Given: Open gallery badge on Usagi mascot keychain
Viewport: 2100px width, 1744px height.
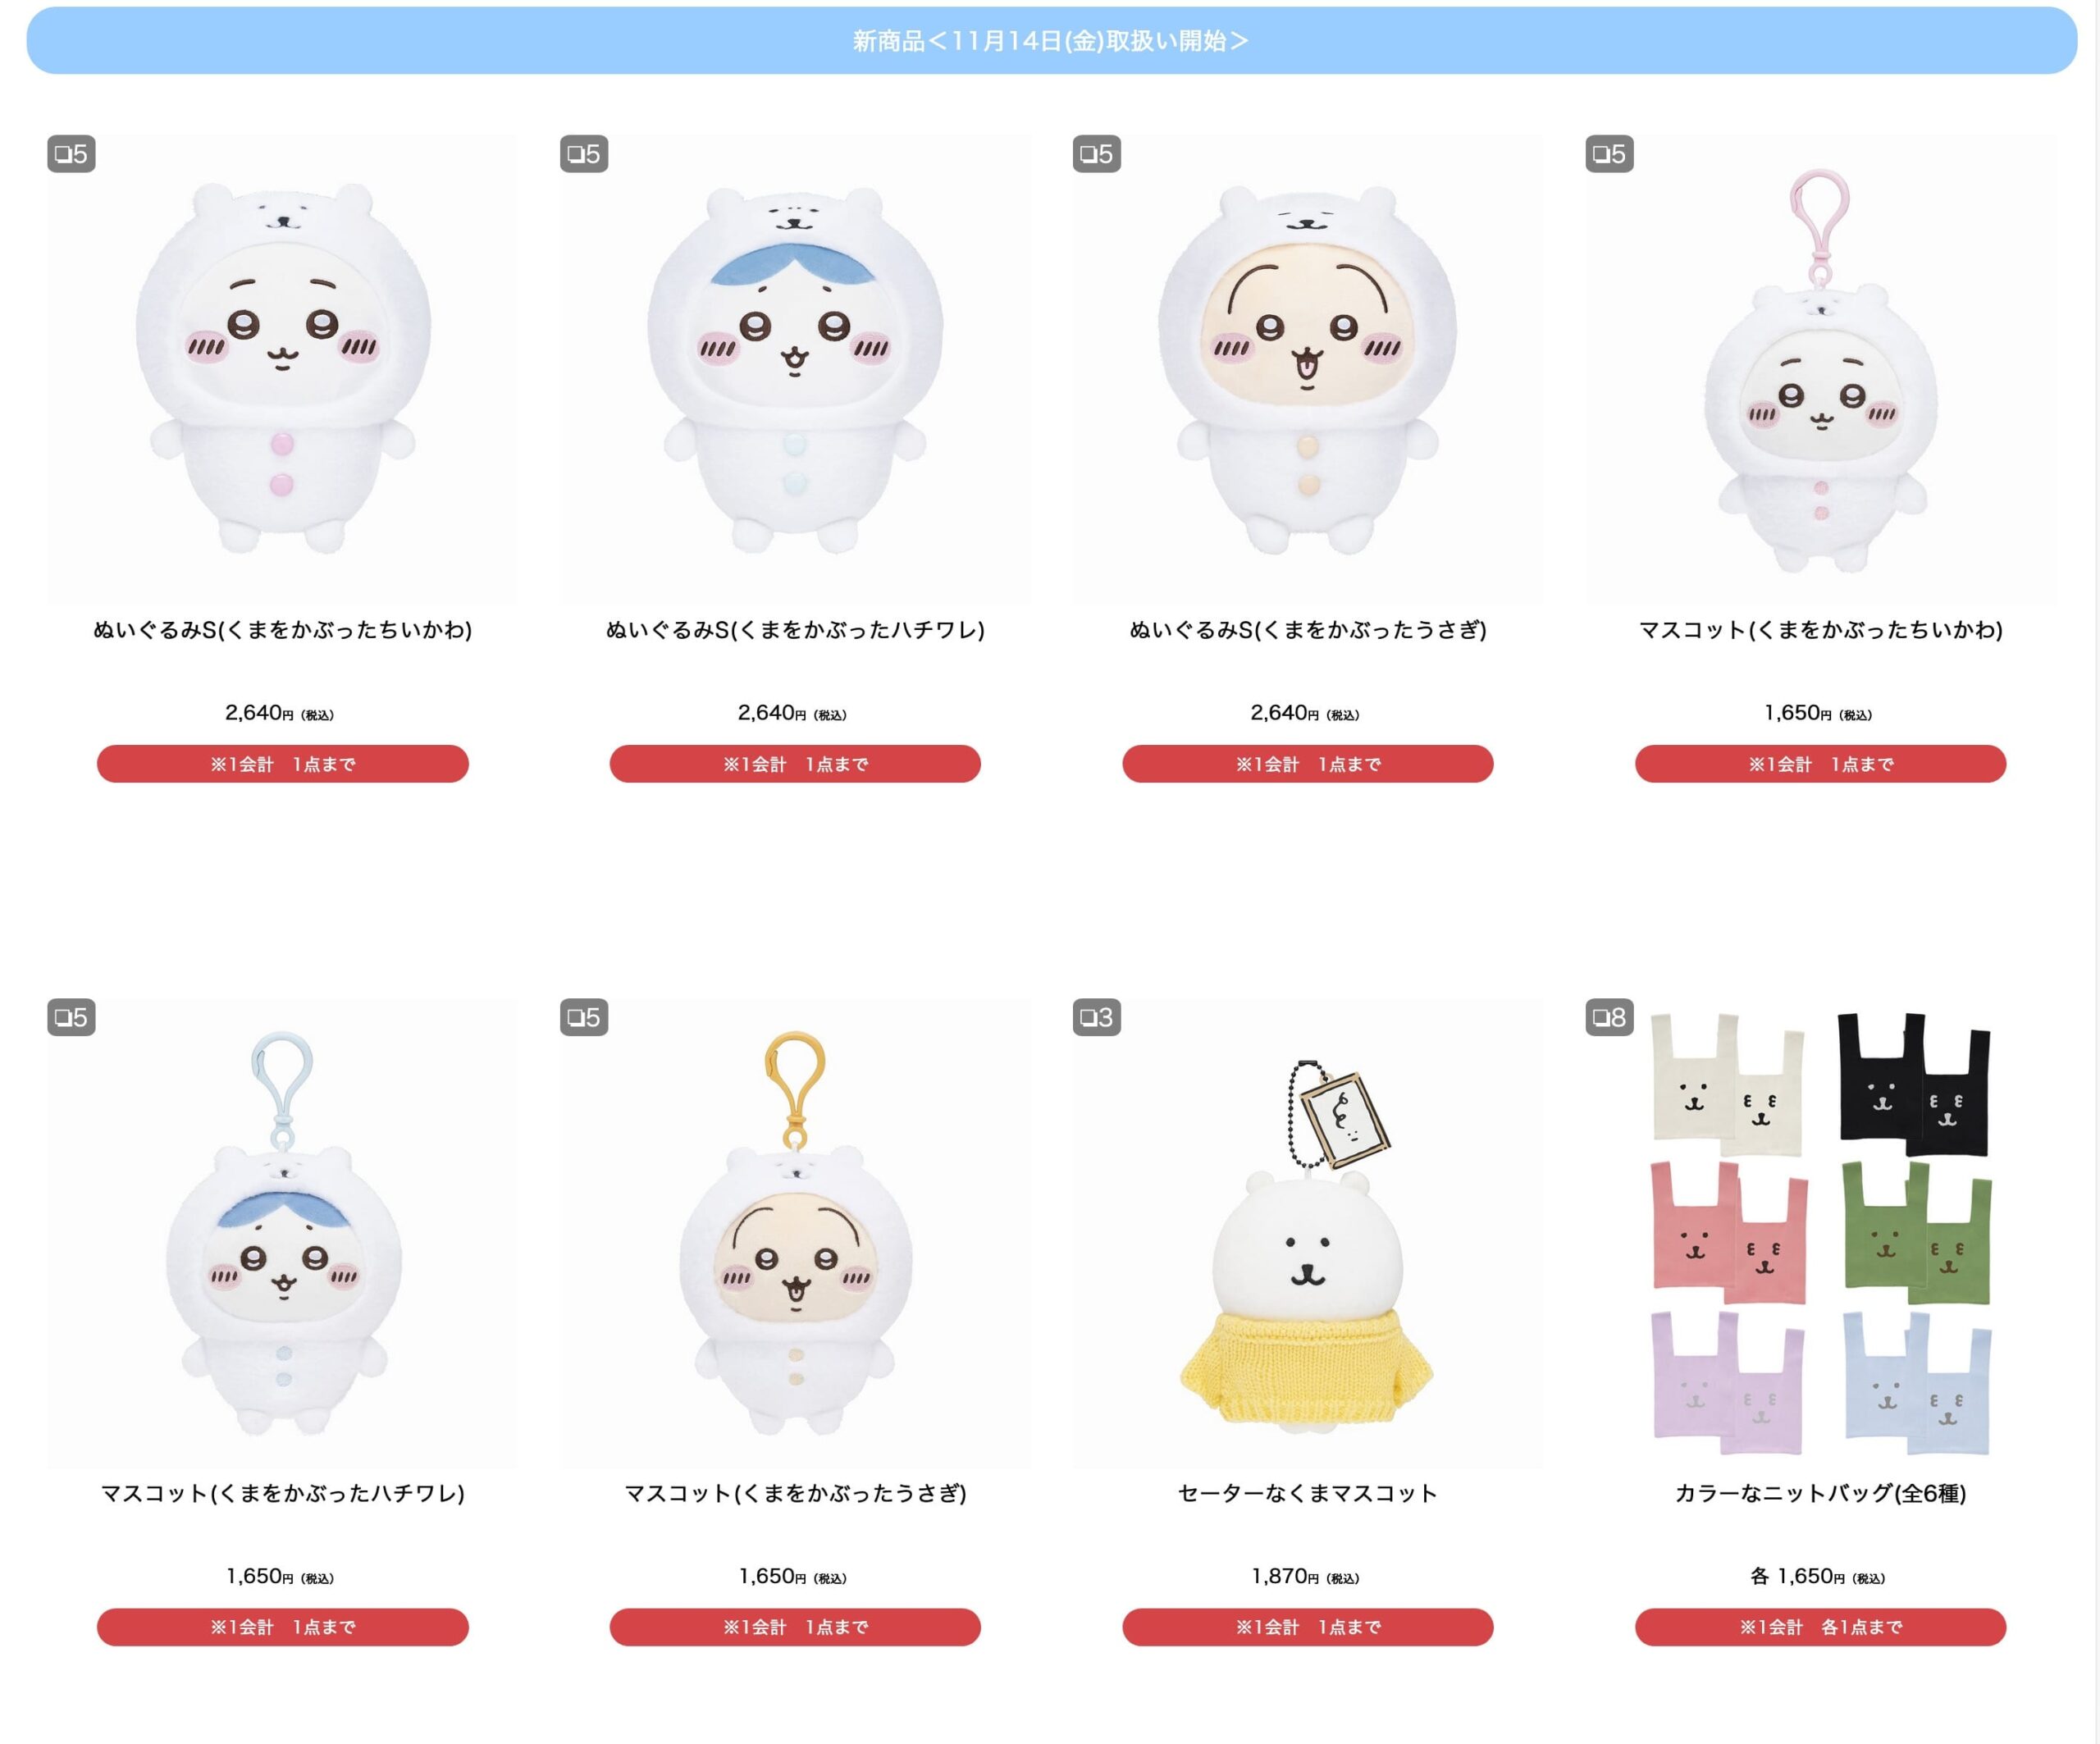Looking at the screenshot, I should [x=584, y=1017].
